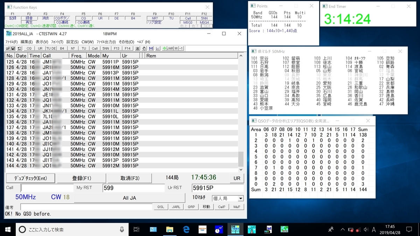Click the QSL button
Image resolution: width=420 pixels, height=236 pixels.
[x=161, y=207]
